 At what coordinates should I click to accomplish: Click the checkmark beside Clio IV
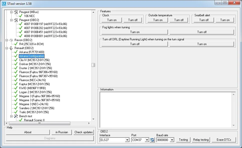[16, 60]
